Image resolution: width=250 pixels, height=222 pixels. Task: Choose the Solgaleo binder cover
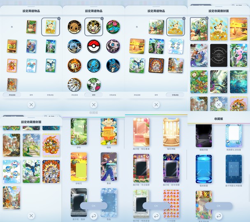[51, 171]
